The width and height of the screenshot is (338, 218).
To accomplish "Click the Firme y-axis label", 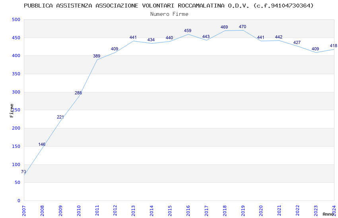I will (12, 111).
